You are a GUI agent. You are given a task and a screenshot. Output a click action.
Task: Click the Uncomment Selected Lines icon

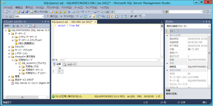point(126,16)
